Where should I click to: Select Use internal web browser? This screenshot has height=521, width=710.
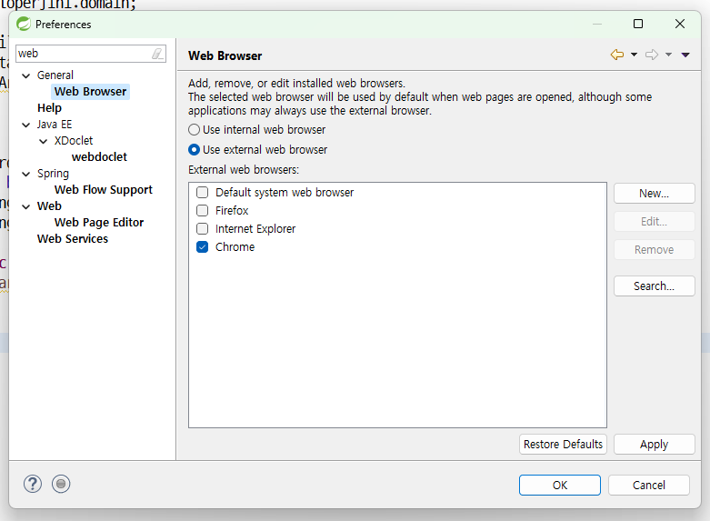(194, 130)
